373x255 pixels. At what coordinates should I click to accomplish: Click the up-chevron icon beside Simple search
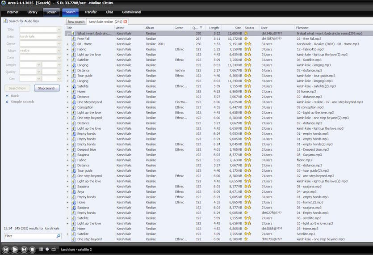click(7, 102)
